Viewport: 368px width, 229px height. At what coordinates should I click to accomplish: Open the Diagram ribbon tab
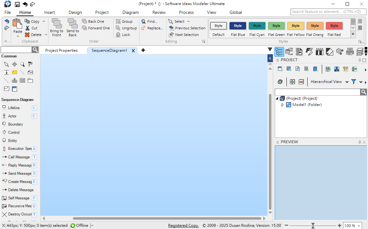click(x=130, y=12)
